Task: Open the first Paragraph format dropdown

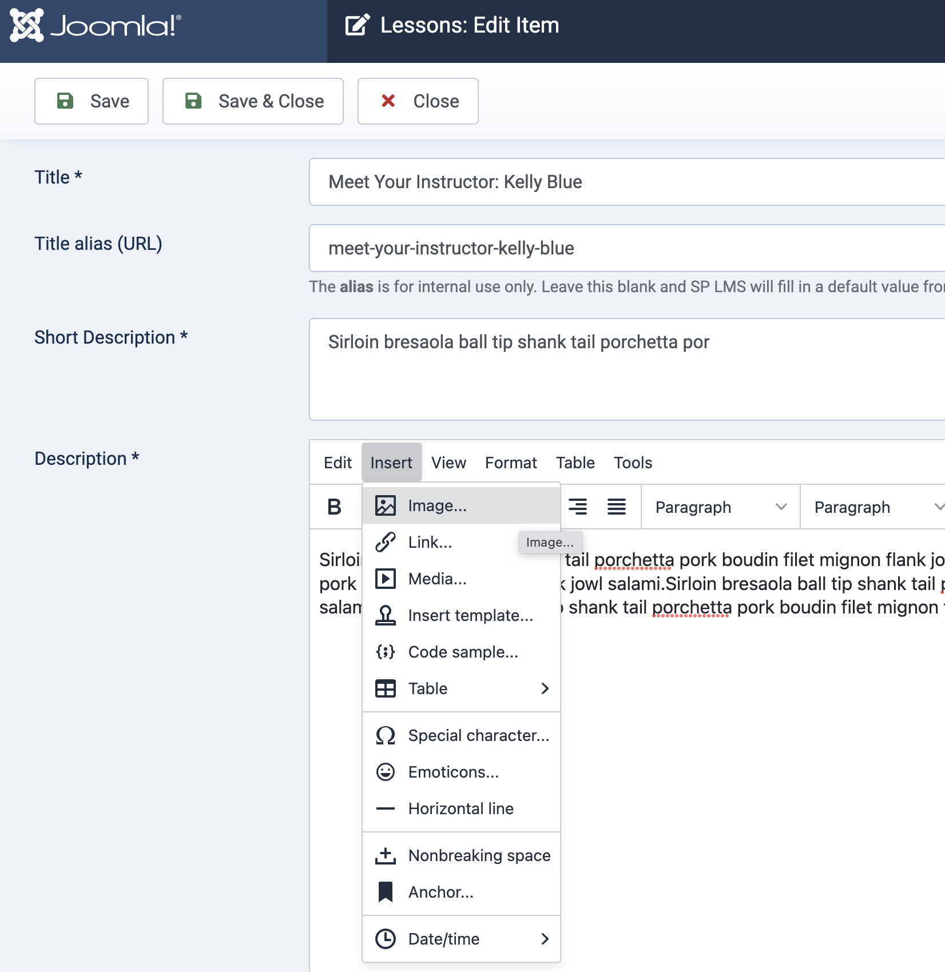Action: (720, 507)
